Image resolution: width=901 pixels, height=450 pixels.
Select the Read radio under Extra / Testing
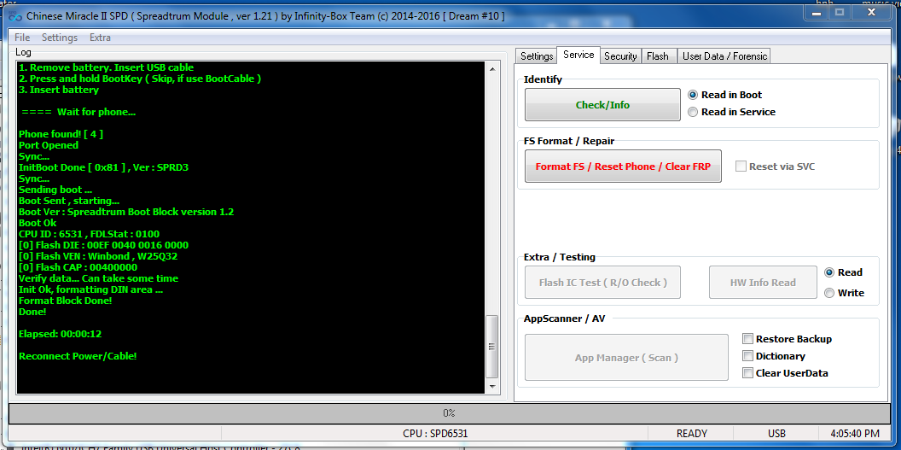click(829, 272)
